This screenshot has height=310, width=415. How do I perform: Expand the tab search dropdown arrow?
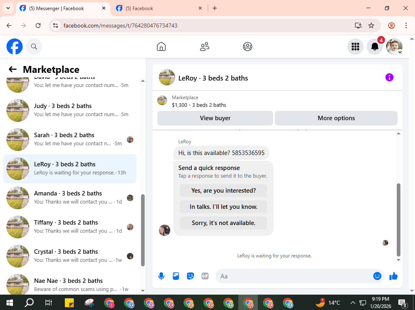point(8,8)
